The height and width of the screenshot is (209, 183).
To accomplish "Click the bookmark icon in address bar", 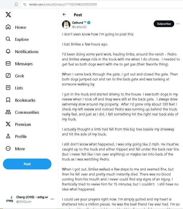I will coord(16,4).
